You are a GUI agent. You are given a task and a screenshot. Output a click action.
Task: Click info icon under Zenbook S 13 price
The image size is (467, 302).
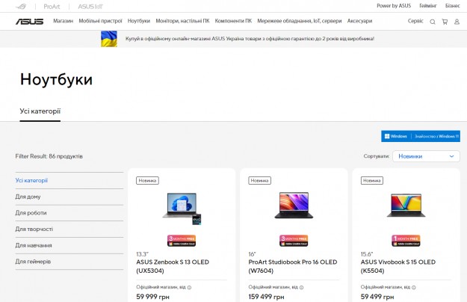(189, 287)
